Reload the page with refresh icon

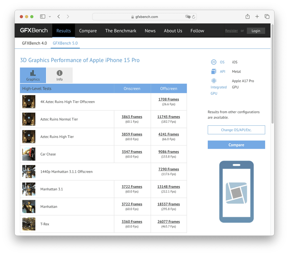194,17
